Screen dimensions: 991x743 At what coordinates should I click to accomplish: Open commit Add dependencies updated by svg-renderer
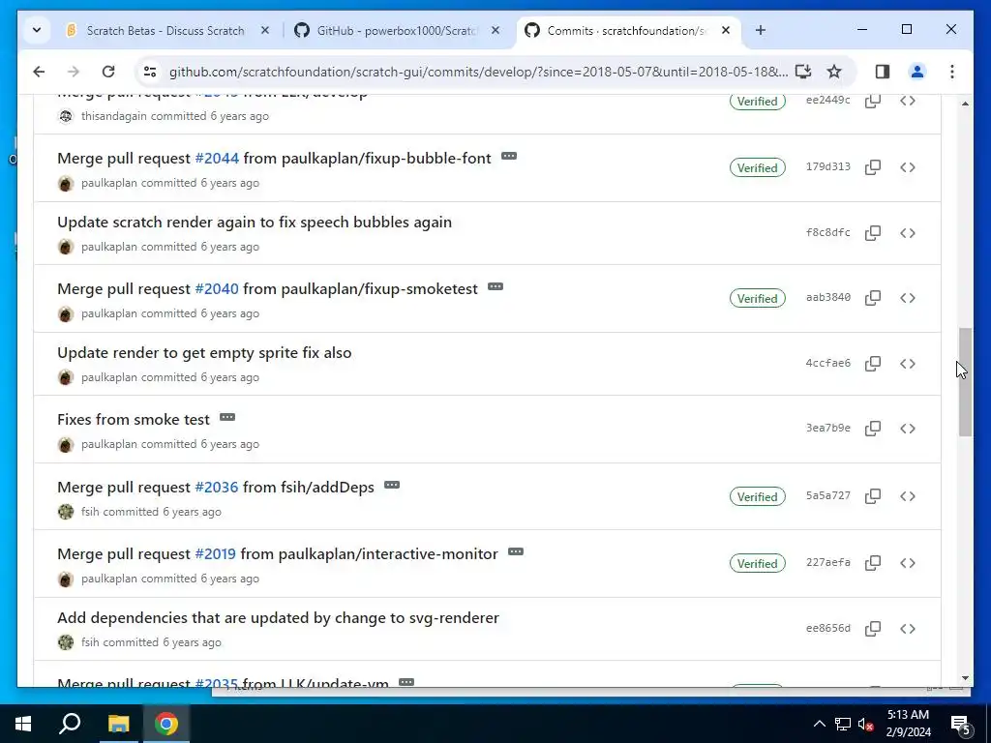tap(278, 618)
